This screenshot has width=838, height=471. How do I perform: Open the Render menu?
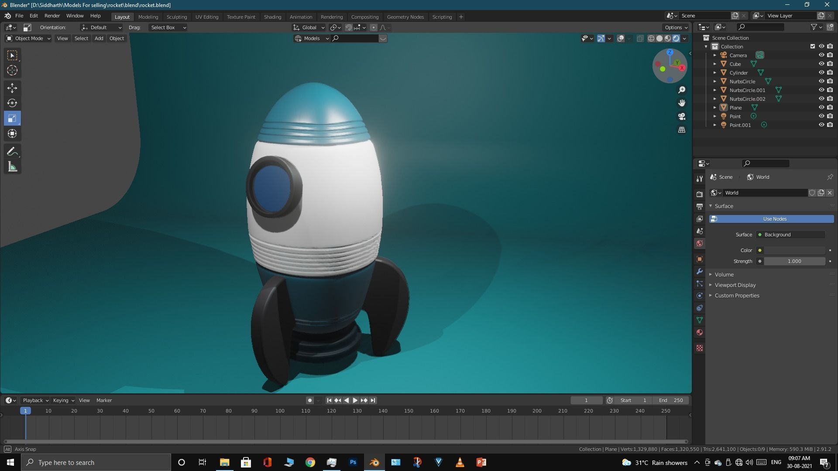coord(52,16)
